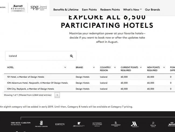Click the Our Brands link
Viewport: 175px width, 132px height.
pos(152,9)
